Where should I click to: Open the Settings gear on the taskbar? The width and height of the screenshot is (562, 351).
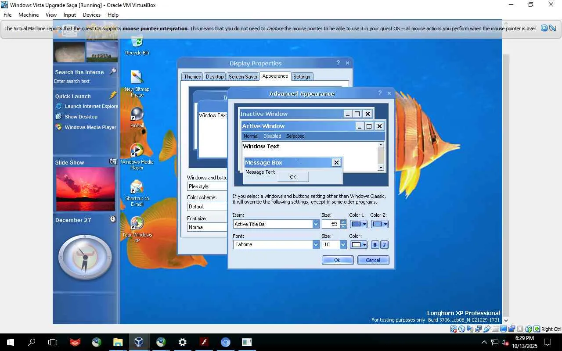[182, 342]
